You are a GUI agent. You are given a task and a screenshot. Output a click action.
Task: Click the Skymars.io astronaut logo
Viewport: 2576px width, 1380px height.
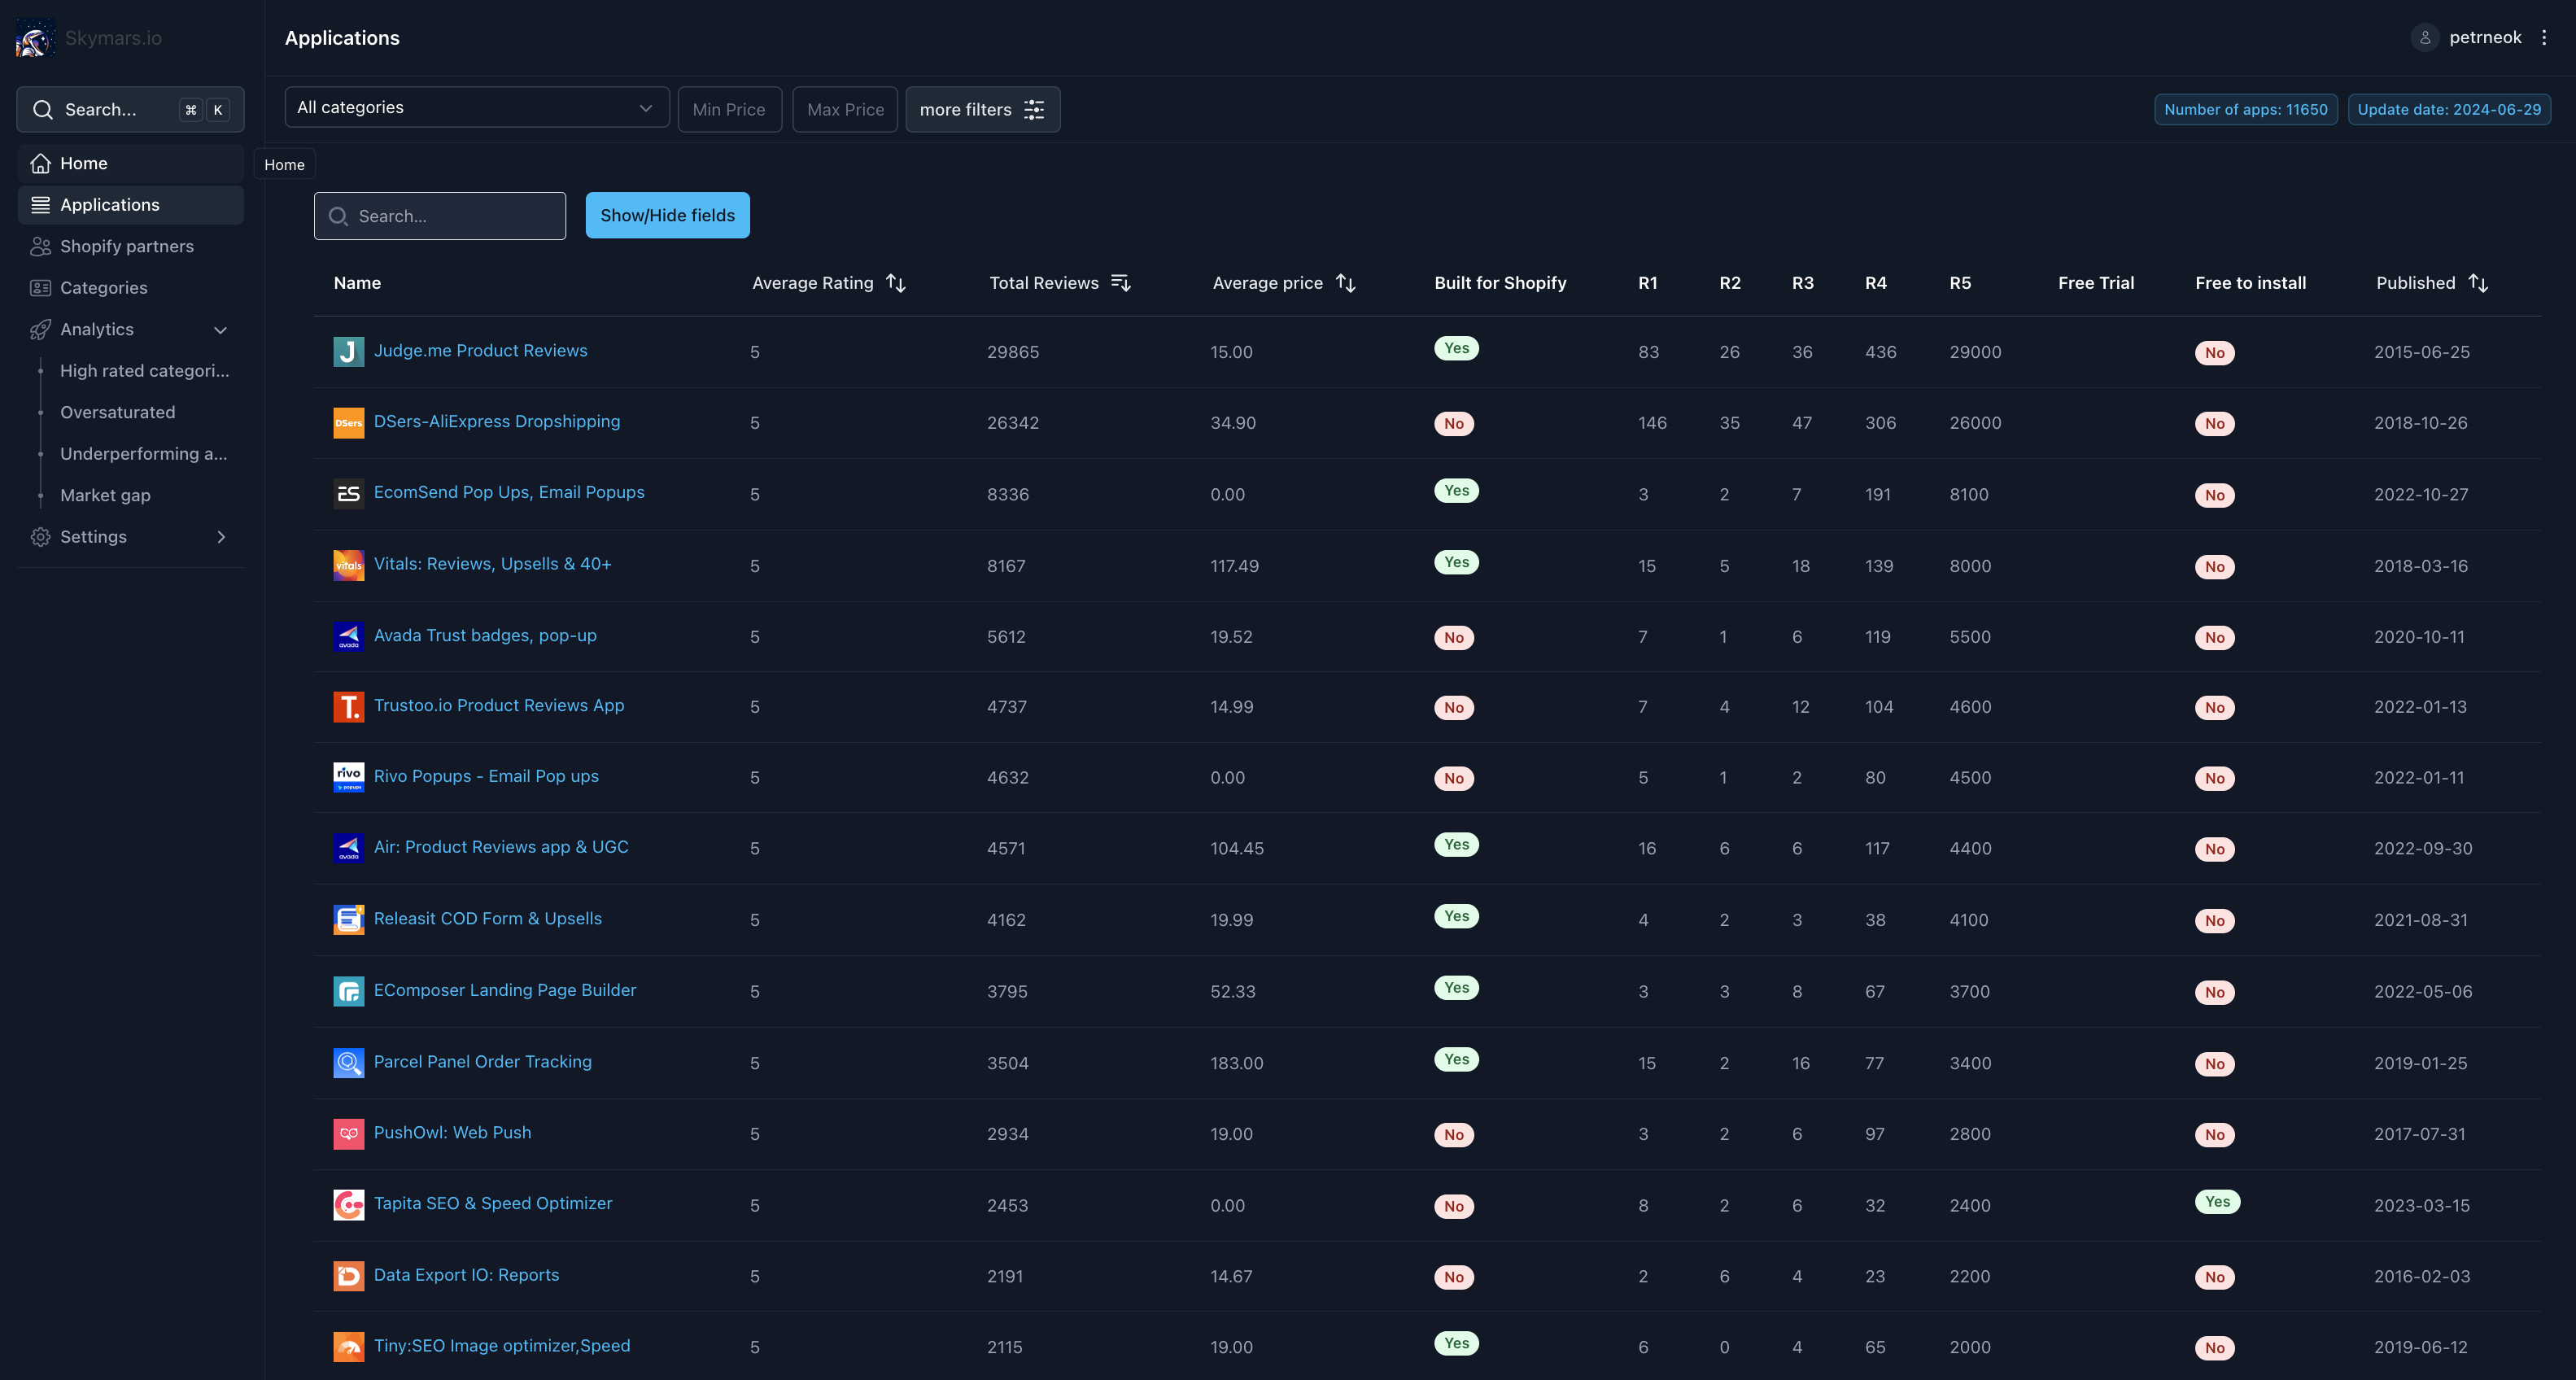(x=36, y=38)
